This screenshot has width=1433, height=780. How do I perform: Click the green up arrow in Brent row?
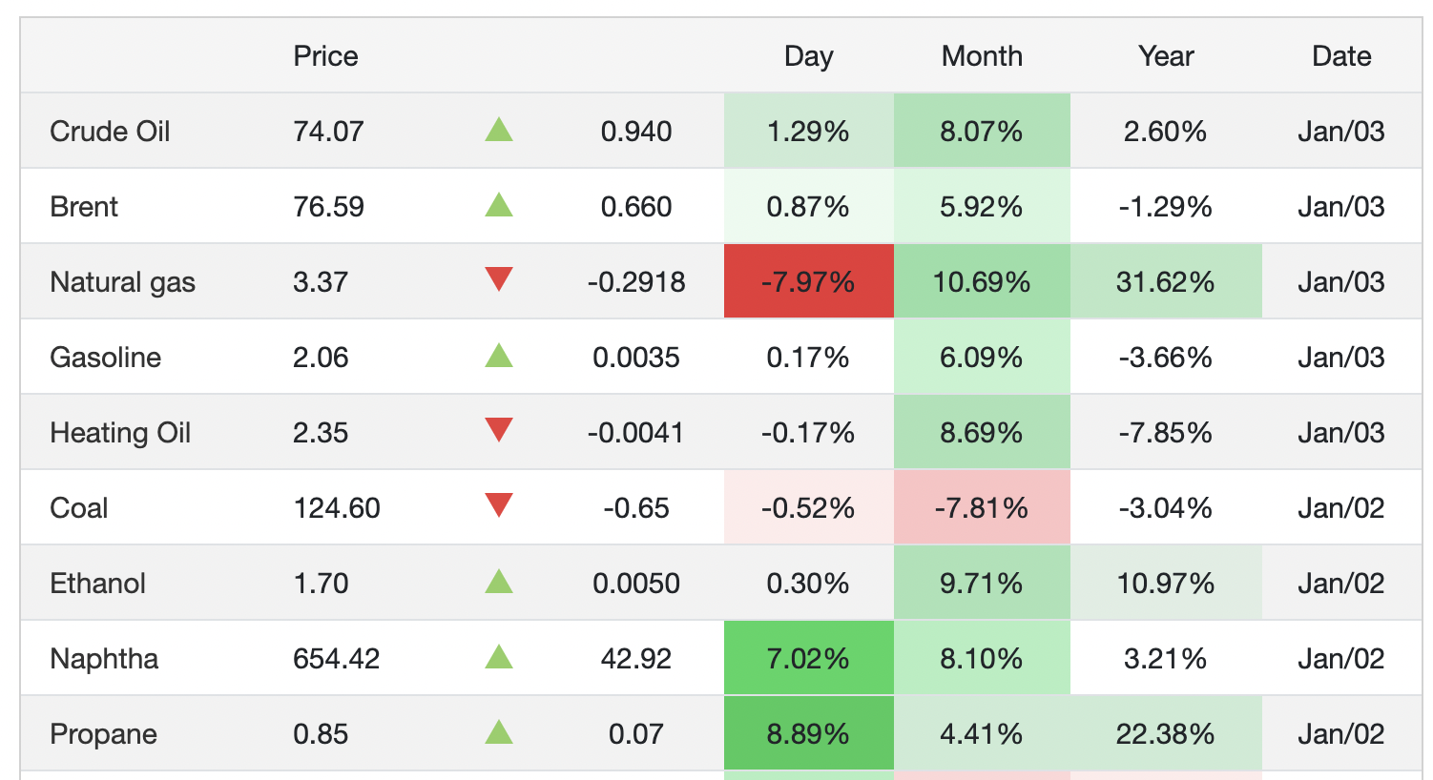[499, 205]
